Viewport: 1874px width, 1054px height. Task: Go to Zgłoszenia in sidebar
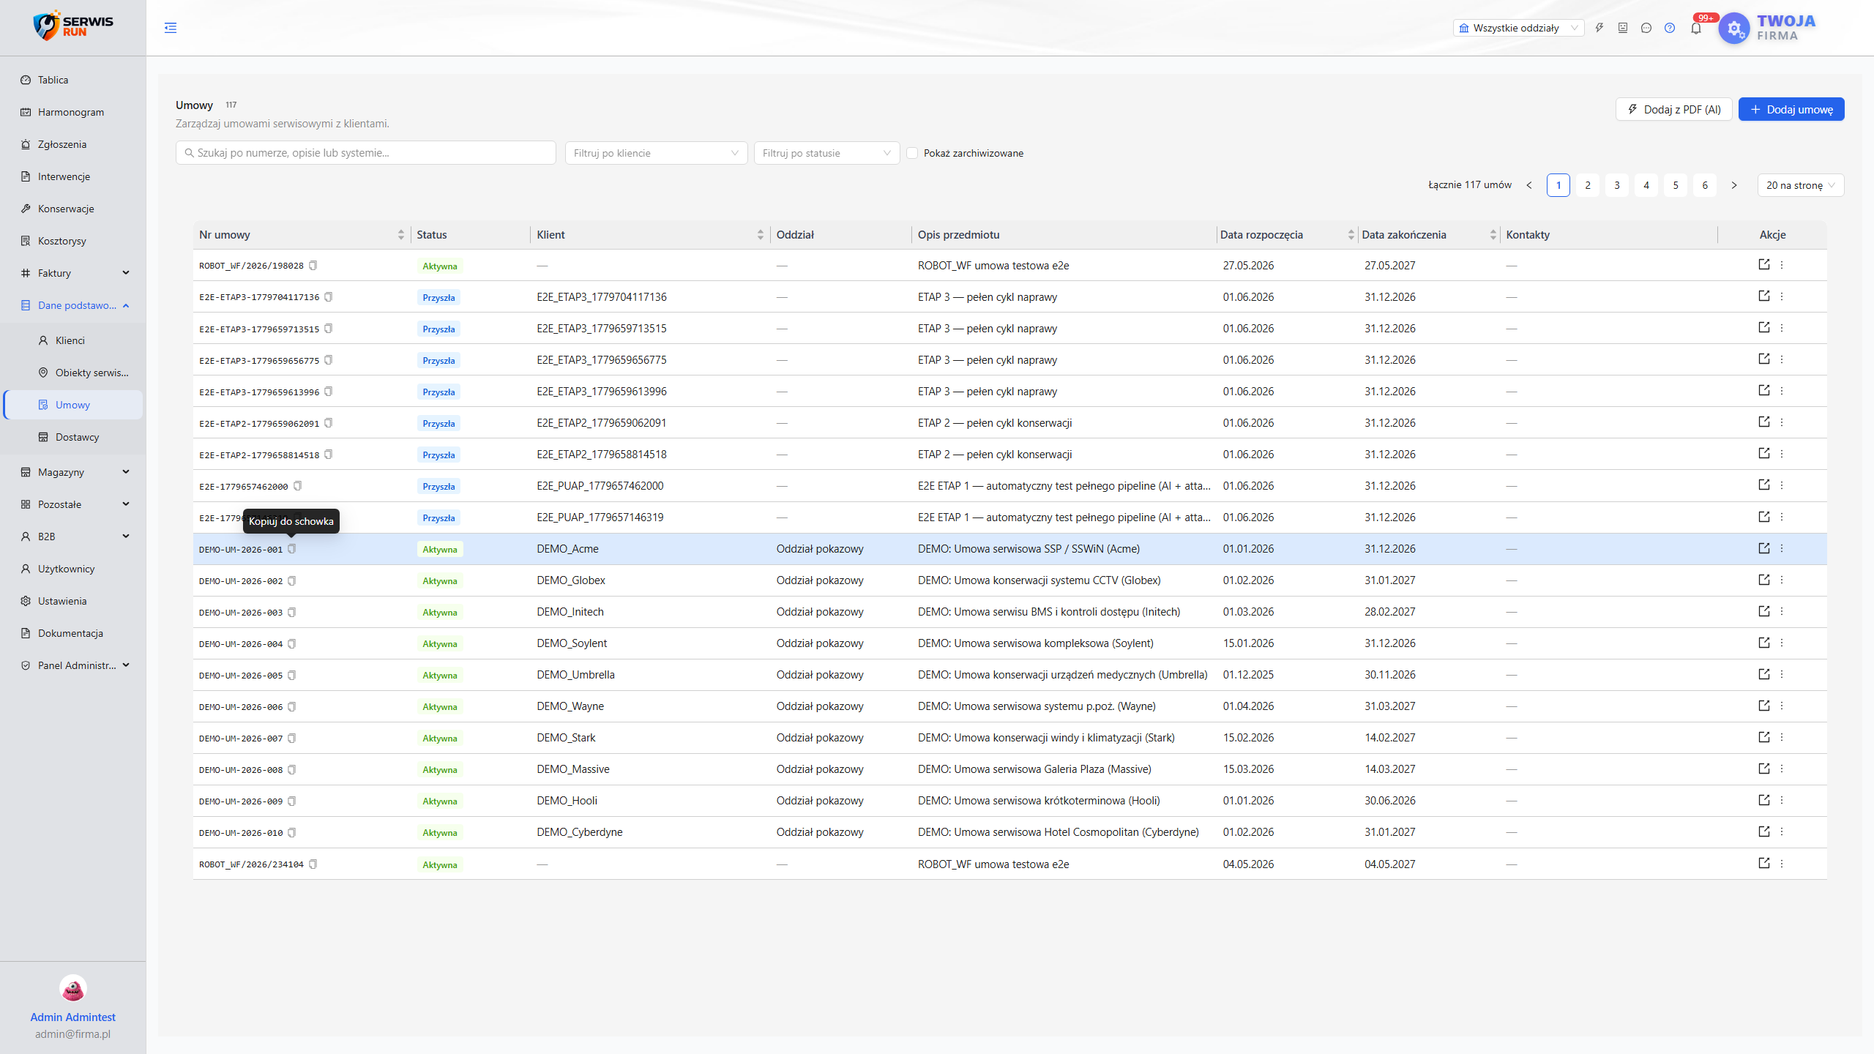73,144
